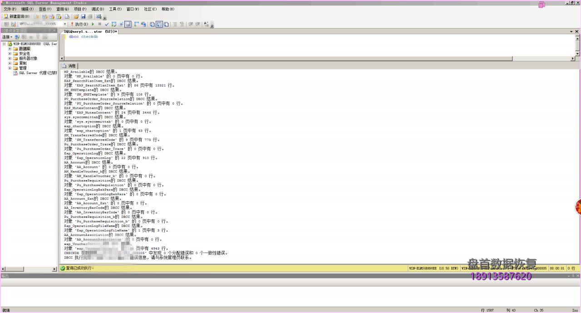Screen dimensions: 581x313
Task: Click the Increase Indent toolbar icon
Action: [198, 24]
